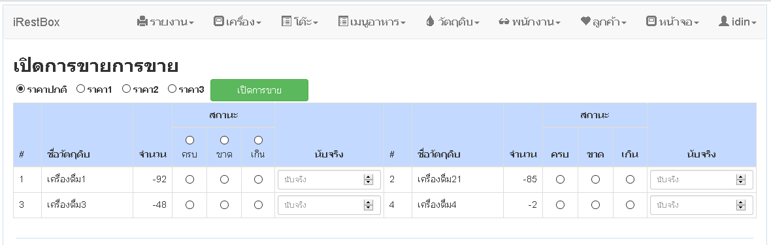771x245 pixels.
Task: Click the printer icon beside รายงาน
Action: 142,22
